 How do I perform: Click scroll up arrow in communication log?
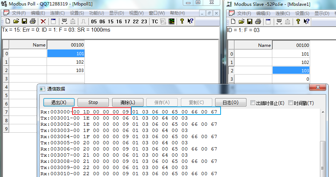pyautogui.click(x=323, y=112)
